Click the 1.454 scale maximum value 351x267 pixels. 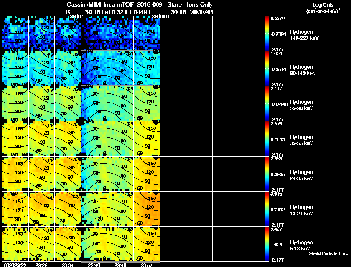[276, 53]
